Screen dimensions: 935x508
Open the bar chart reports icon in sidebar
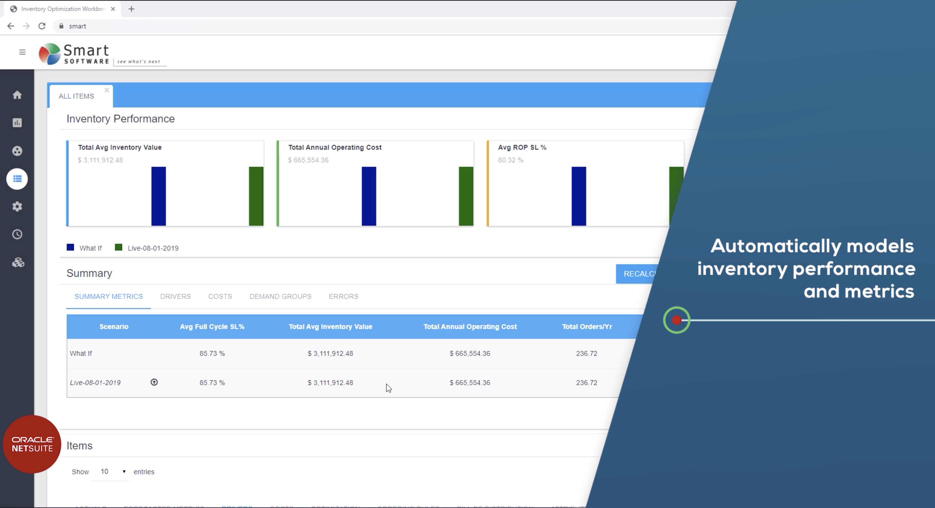coord(17,123)
